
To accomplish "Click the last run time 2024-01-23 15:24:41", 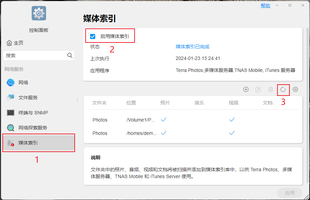I will point(198,58).
